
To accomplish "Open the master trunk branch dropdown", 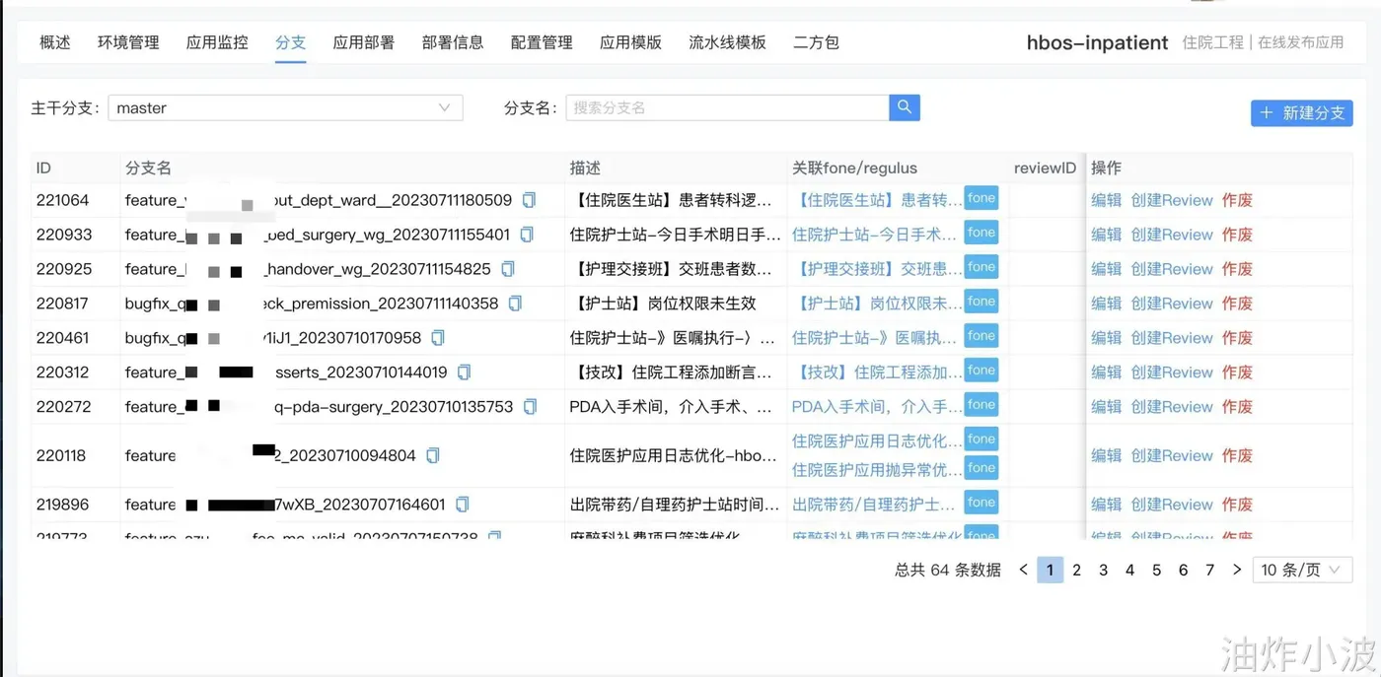I will (285, 107).
